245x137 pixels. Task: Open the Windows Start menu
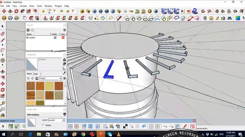tap(3, 134)
